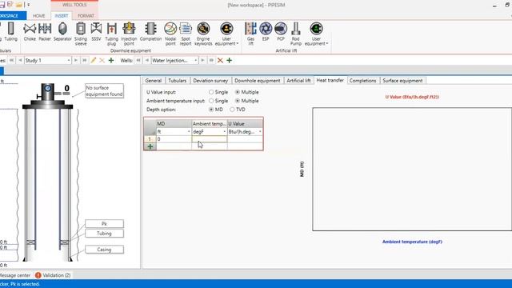This screenshot has width=512, height=288.
Task: Choose MD depth option
Action: tap(211, 110)
